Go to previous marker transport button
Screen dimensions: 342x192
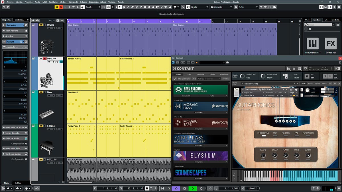point(162,188)
